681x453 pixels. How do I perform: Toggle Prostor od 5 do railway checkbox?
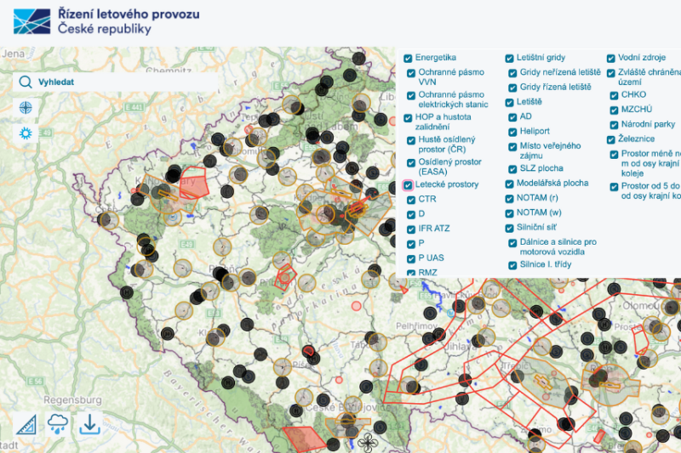tap(614, 187)
